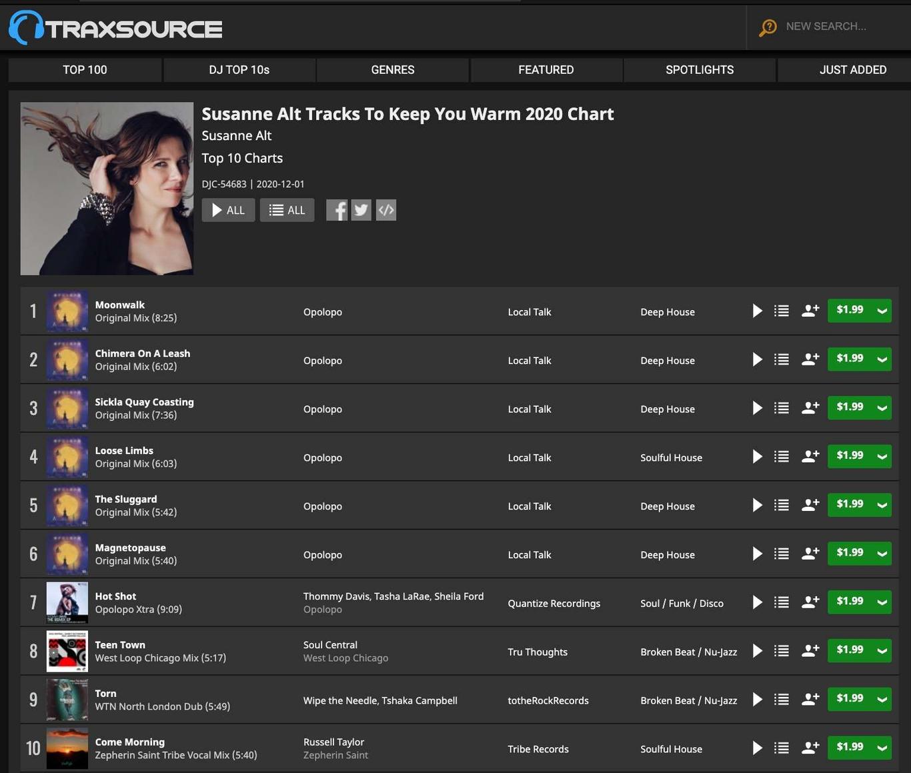Viewport: 911px width, 773px height.
Task: Share chart on Twitter
Action: point(361,210)
